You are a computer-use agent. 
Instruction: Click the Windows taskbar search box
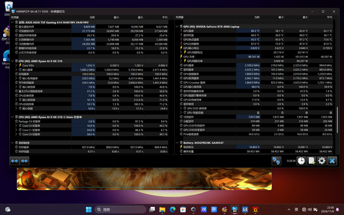pos(120,210)
